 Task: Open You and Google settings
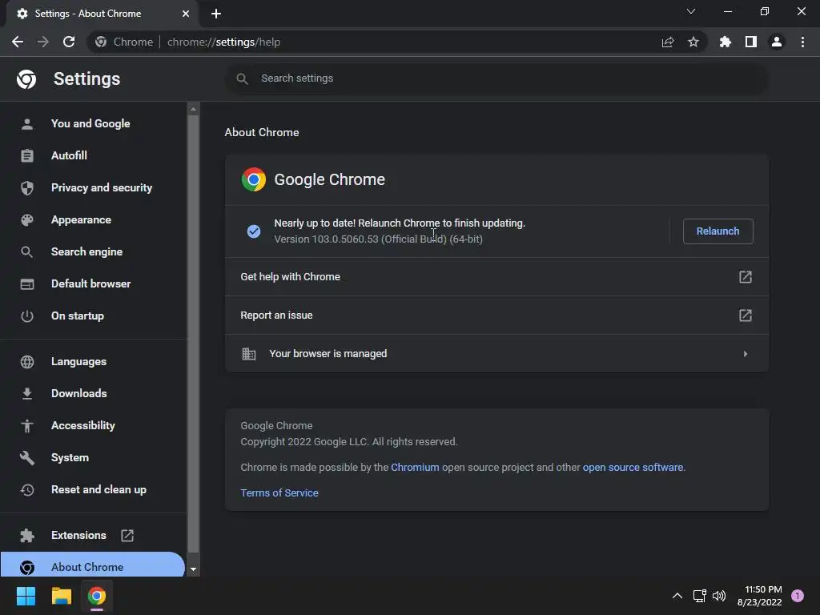coord(93,123)
